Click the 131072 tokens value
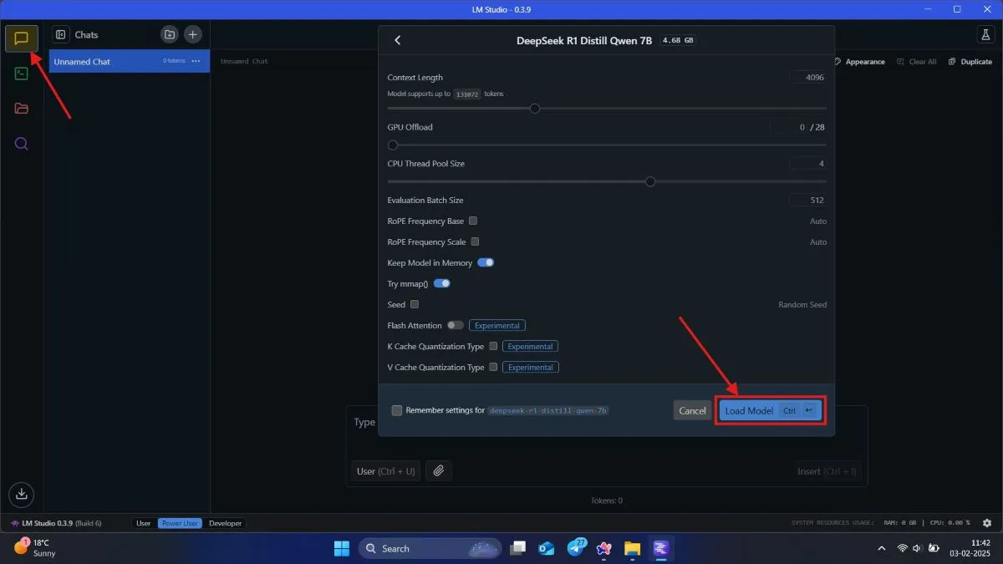 pos(466,94)
